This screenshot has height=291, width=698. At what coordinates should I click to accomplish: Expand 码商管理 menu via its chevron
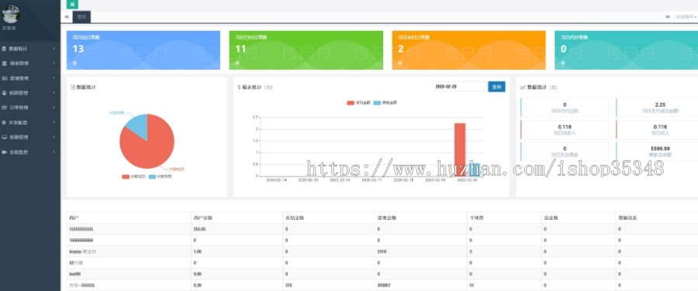54,93
